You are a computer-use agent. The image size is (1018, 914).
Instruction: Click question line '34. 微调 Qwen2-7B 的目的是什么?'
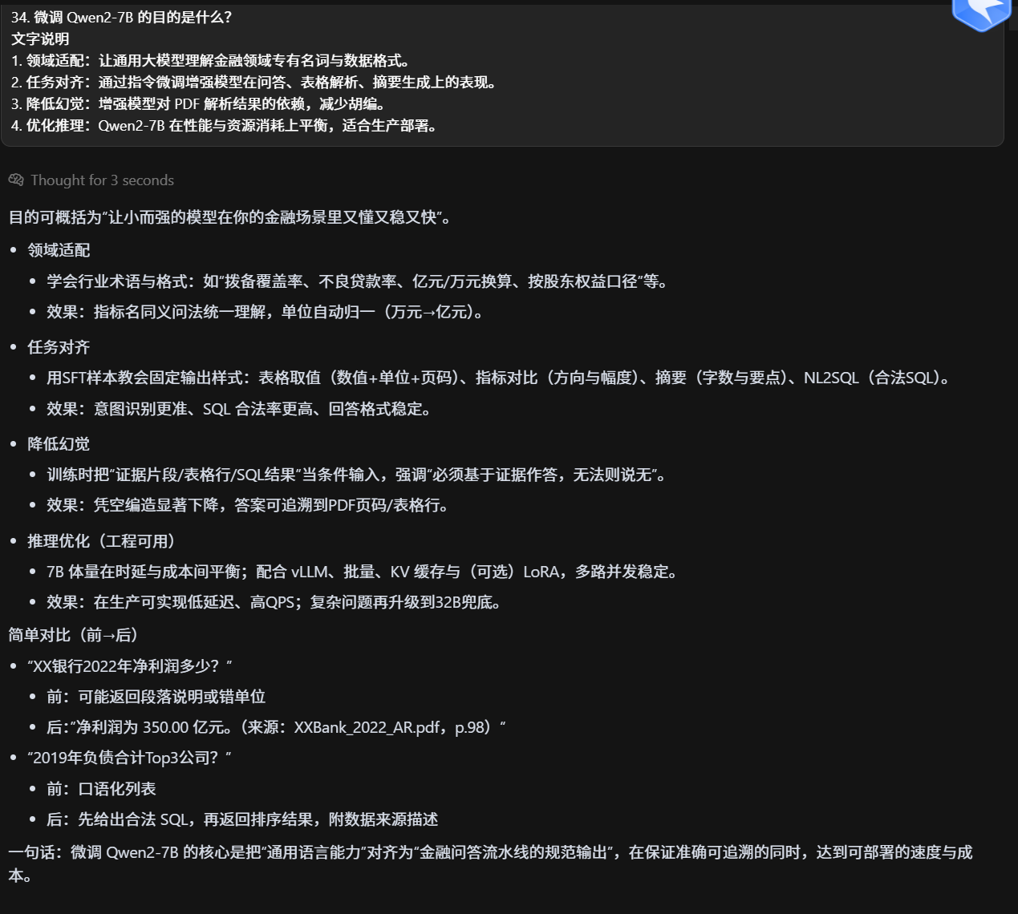[122, 17]
